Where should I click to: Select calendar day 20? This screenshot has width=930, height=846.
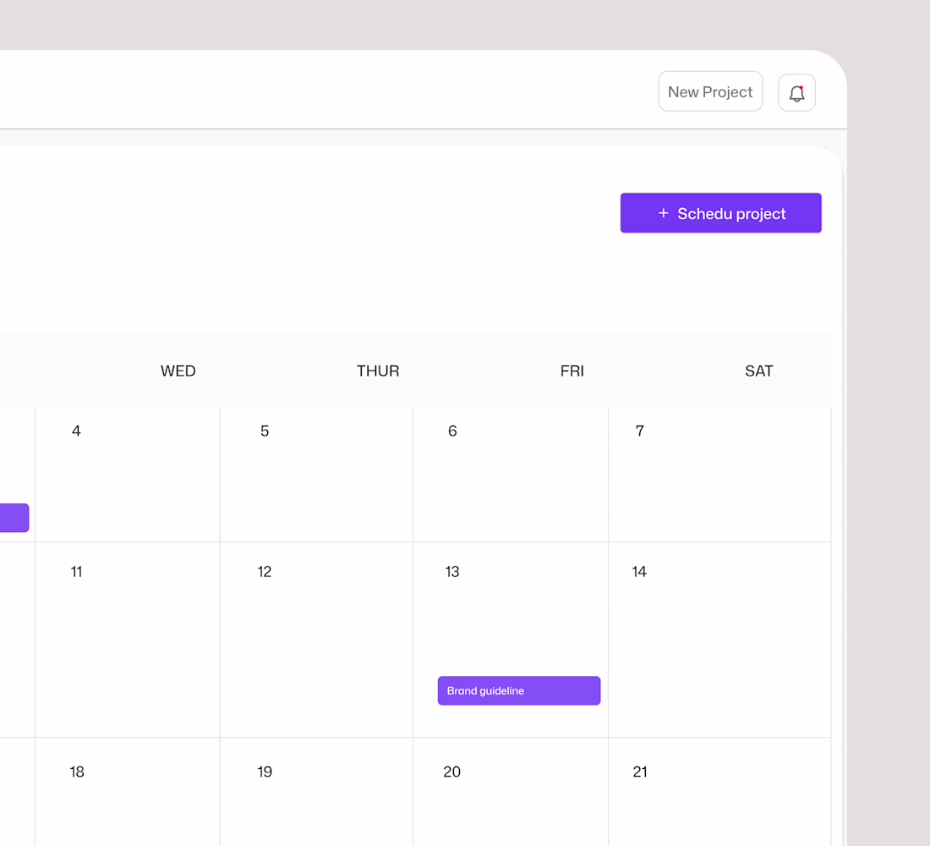(452, 772)
